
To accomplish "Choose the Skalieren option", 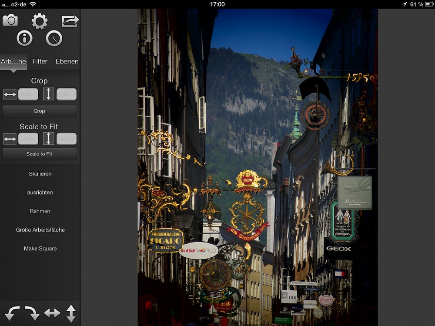I will click(40, 174).
